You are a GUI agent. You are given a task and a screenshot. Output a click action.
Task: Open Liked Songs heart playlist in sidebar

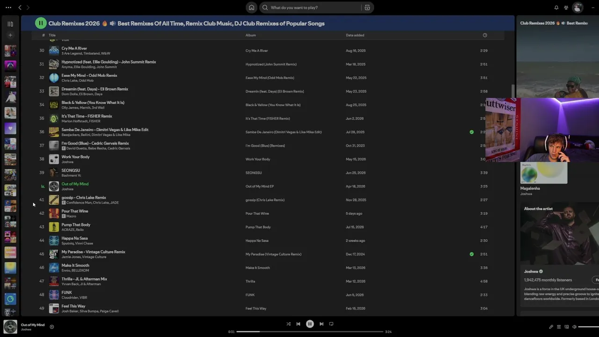10,128
